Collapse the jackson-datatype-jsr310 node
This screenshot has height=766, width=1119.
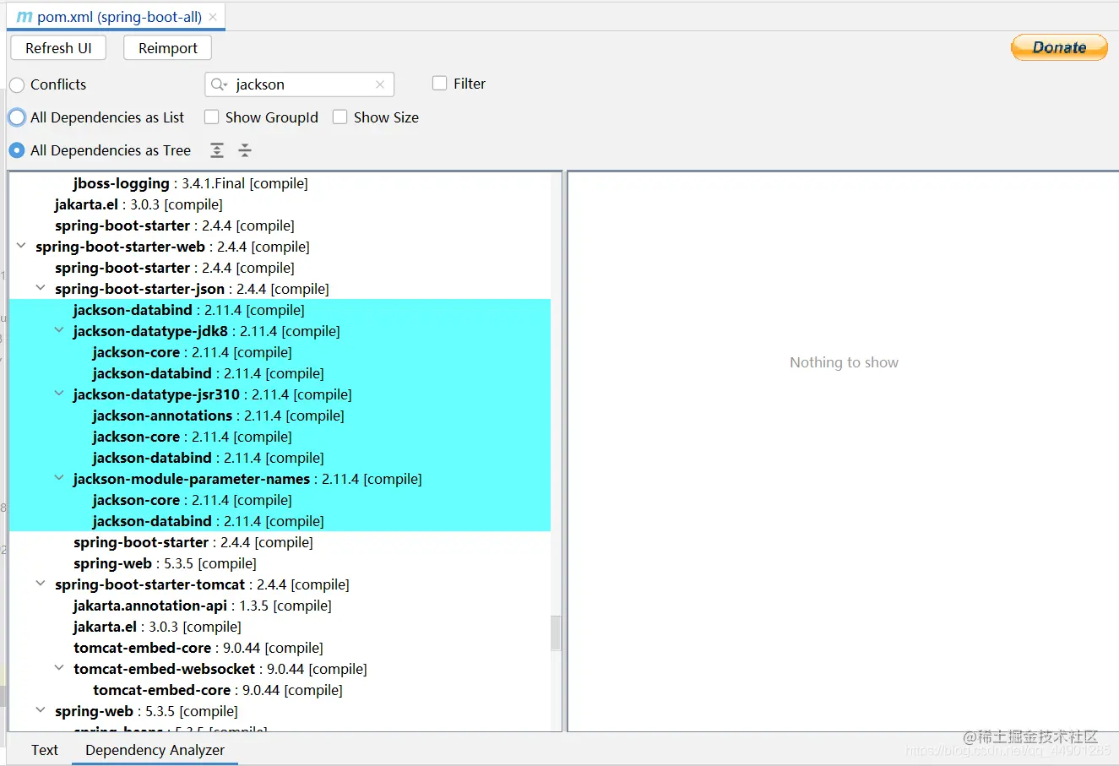pyautogui.click(x=59, y=394)
